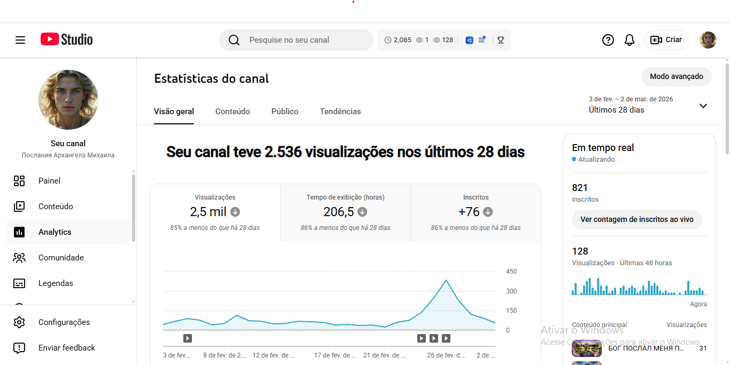The height and width of the screenshot is (365, 730).
Task: Open the Legendas sidebar icon
Action: coord(20,283)
